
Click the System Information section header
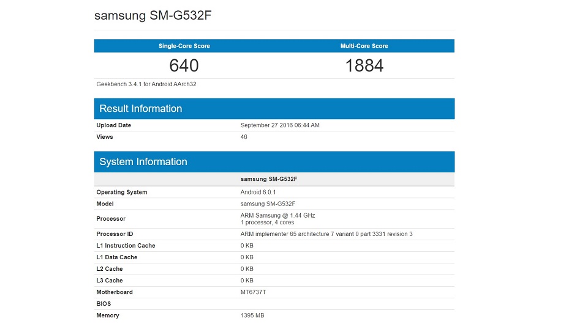click(x=274, y=161)
